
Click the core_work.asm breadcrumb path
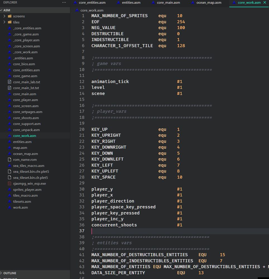click(92, 10)
